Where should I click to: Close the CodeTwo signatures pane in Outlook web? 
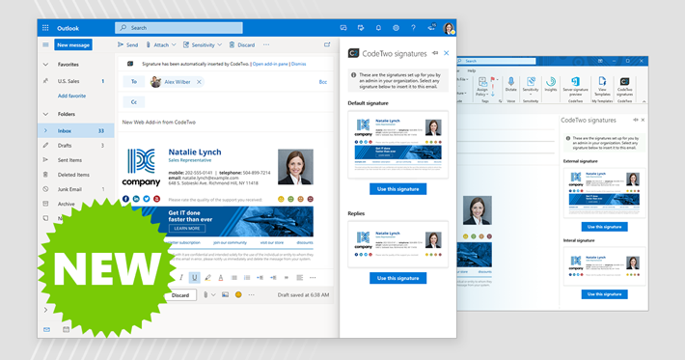446,53
